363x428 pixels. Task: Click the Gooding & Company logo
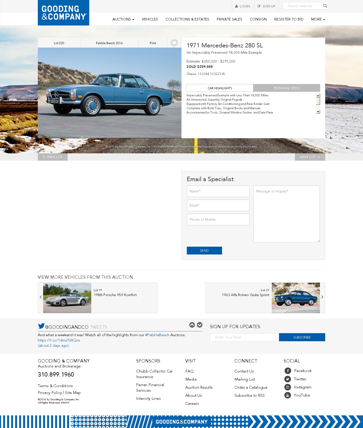[x=64, y=13]
